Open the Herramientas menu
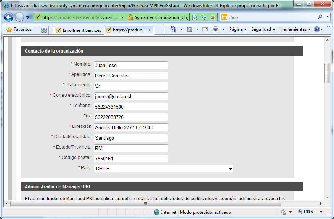 (295, 30)
